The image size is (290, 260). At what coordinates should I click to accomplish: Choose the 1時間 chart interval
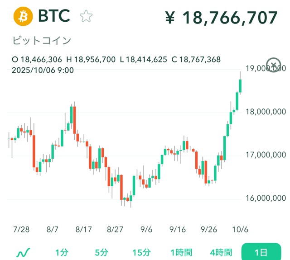(x=181, y=252)
